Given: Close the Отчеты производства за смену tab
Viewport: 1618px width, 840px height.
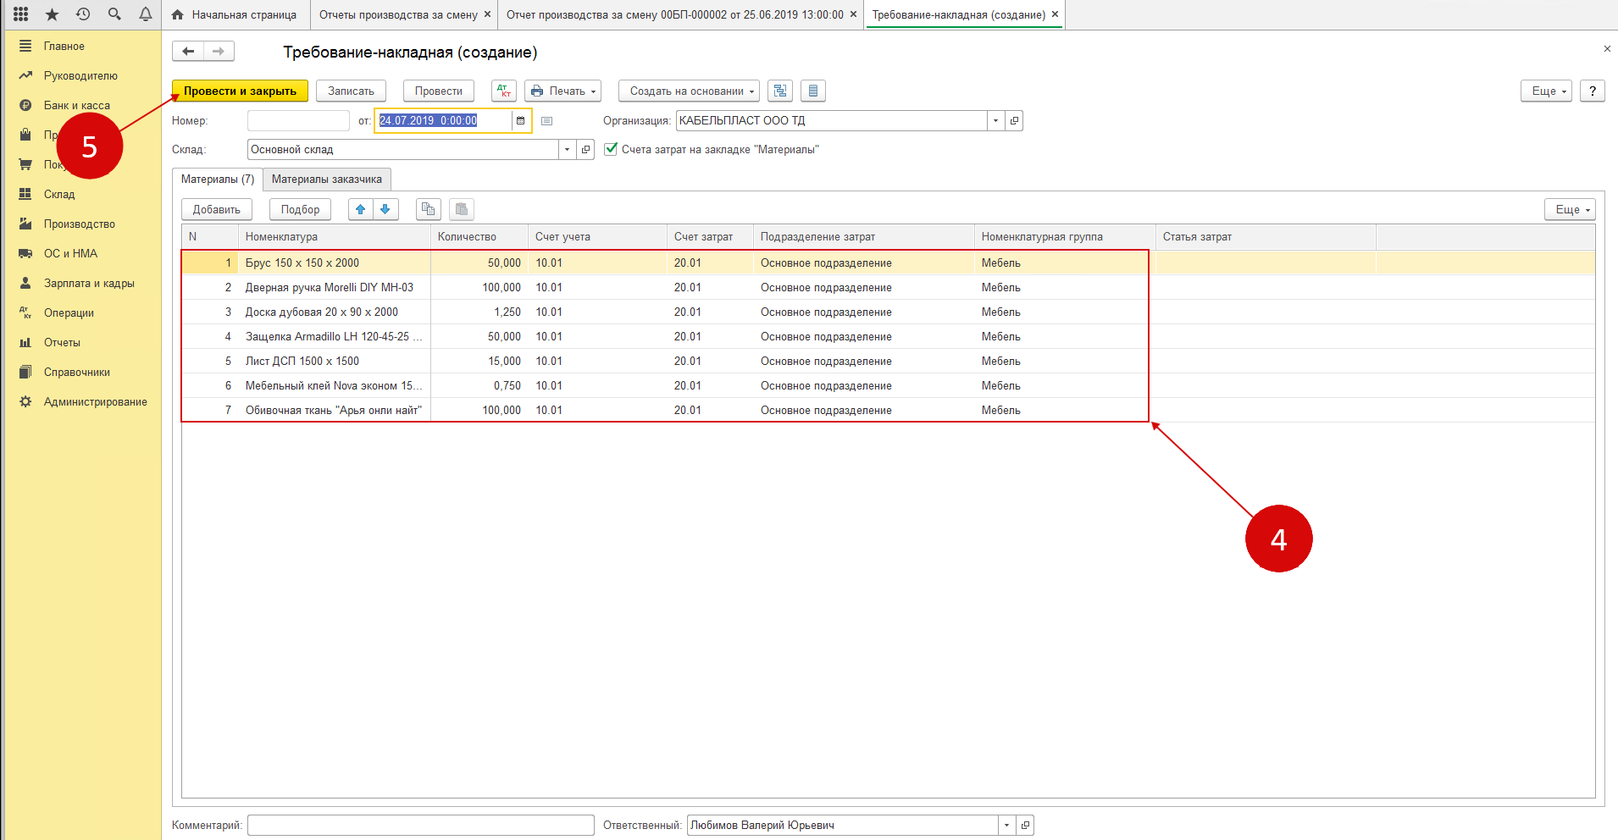Looking at the screenshot, I should (x=487, y=14).
